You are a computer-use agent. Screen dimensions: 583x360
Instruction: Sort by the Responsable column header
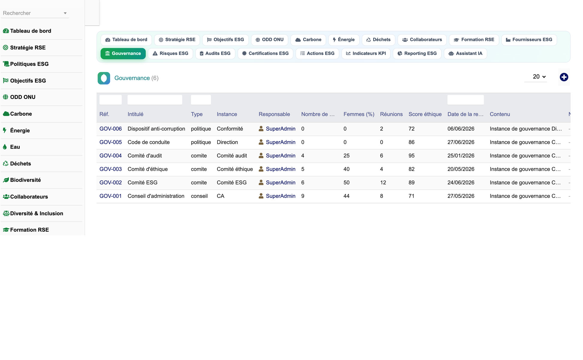[274, 114]
